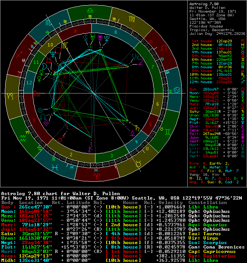Click the 'Fire: 8, Earth: 2,' element line
This screenshot has width=247, height=263.
209,164
